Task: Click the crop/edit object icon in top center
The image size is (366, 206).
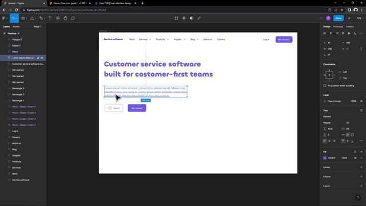Action: 176,18
